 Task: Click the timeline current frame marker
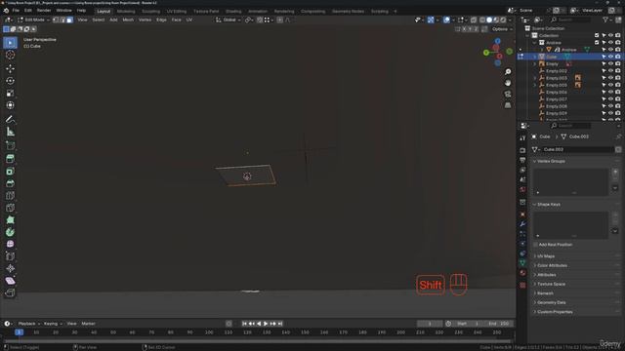[19, 331]
